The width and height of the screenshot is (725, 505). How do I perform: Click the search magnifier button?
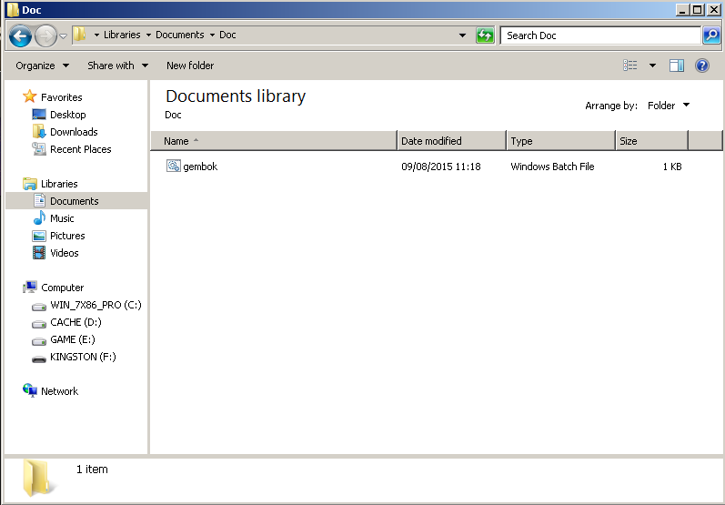[711, 35]
